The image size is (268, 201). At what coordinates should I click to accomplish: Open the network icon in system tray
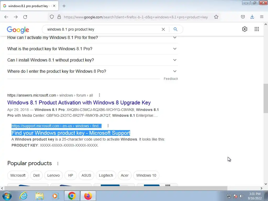[229, 196]
